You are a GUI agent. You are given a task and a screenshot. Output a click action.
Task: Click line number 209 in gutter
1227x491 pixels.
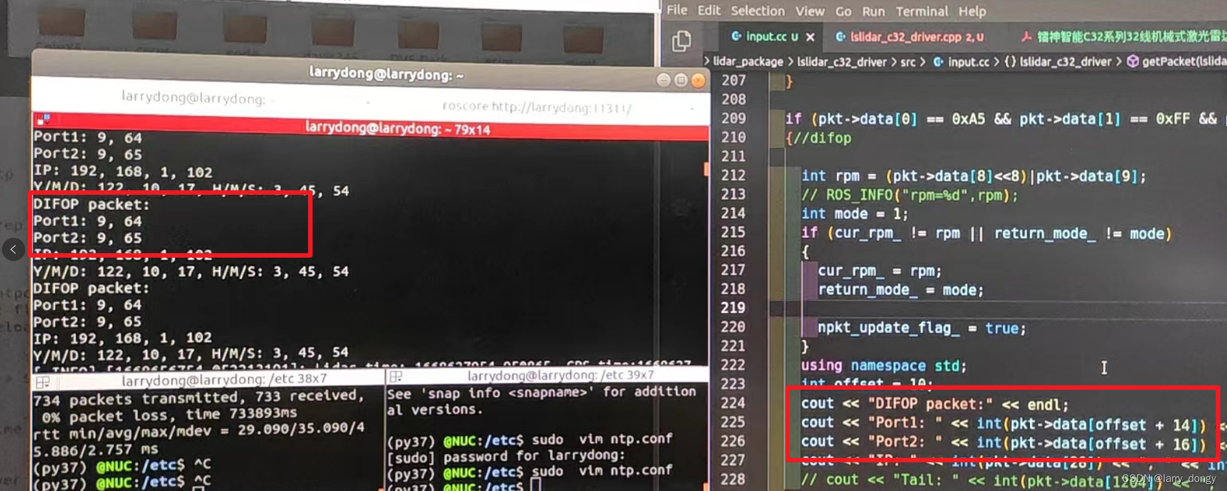click(x=734, y=119)
